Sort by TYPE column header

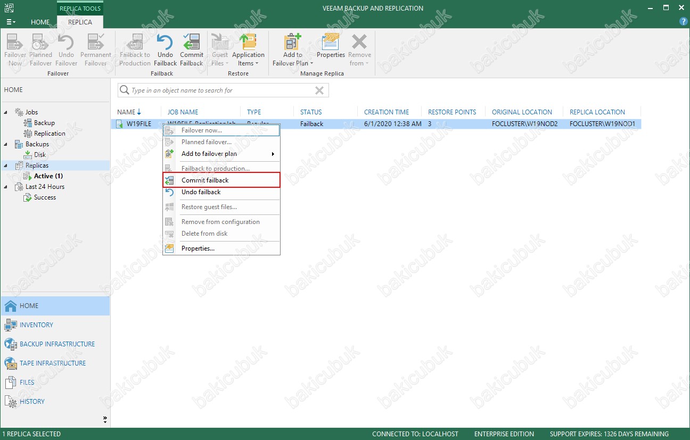[254, 112]
